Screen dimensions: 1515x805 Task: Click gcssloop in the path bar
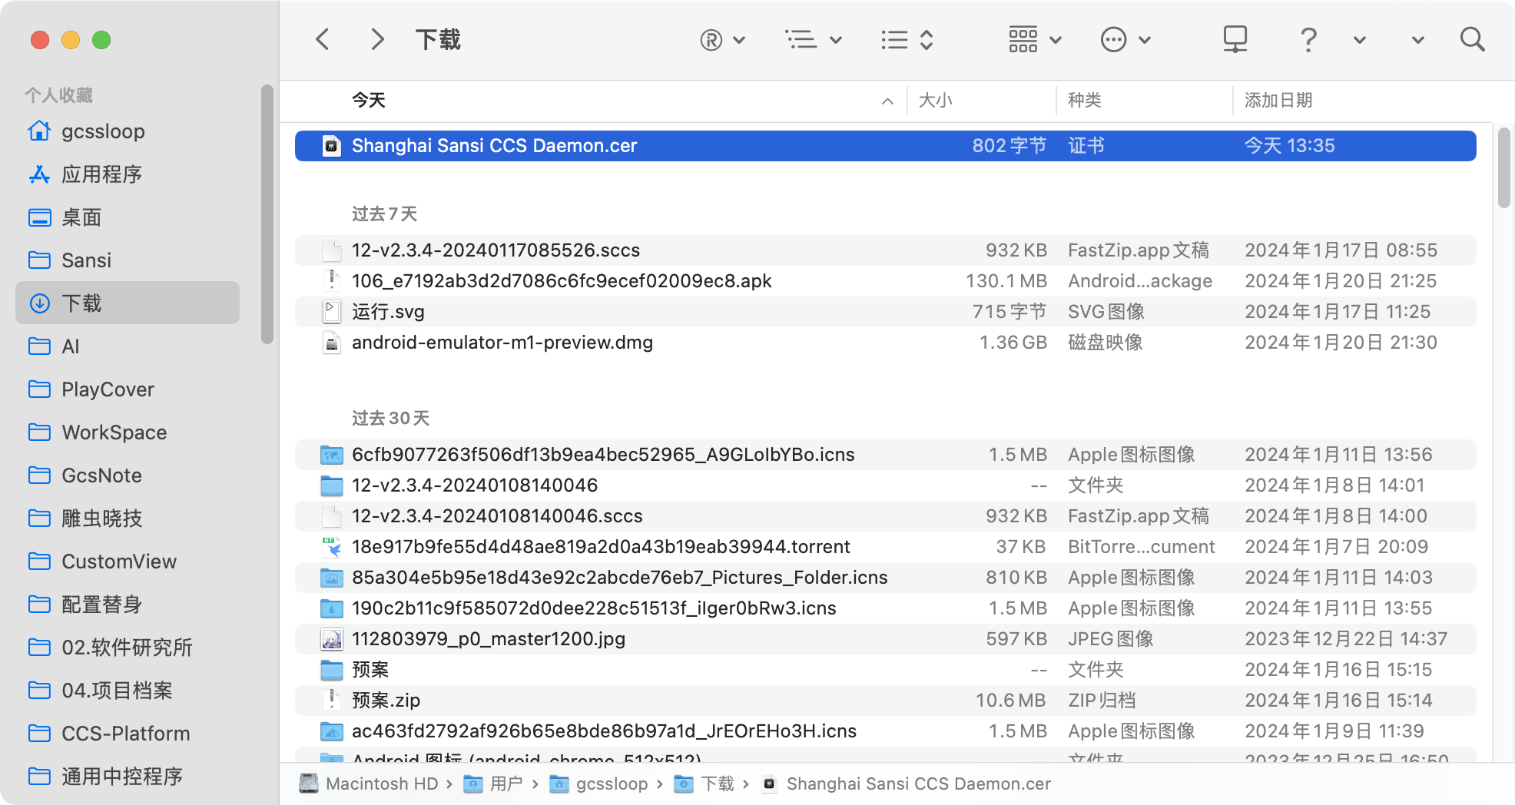[599, 784]
